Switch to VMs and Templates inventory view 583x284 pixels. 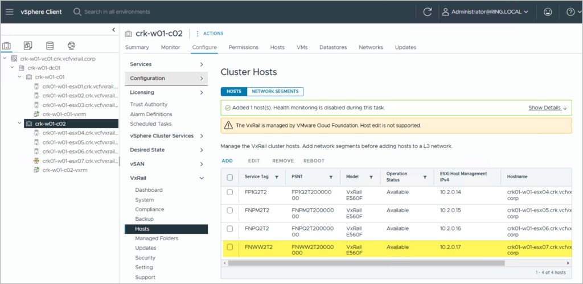pos(28,46)
